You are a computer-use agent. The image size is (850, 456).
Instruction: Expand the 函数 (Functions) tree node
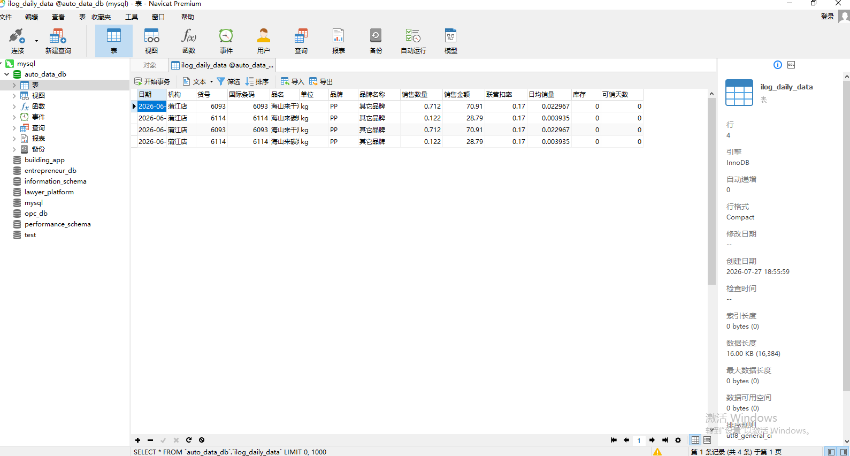[x=14, y=107]
